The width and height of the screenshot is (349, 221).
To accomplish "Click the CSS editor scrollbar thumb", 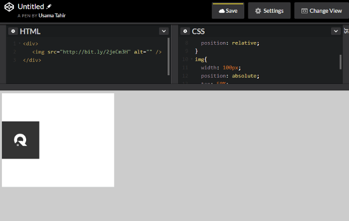I will coord(340,62).
